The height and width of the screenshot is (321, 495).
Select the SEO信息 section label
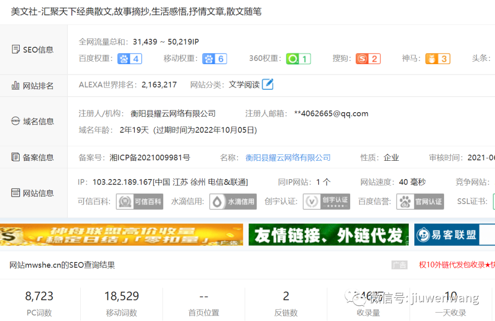(38, 49)
